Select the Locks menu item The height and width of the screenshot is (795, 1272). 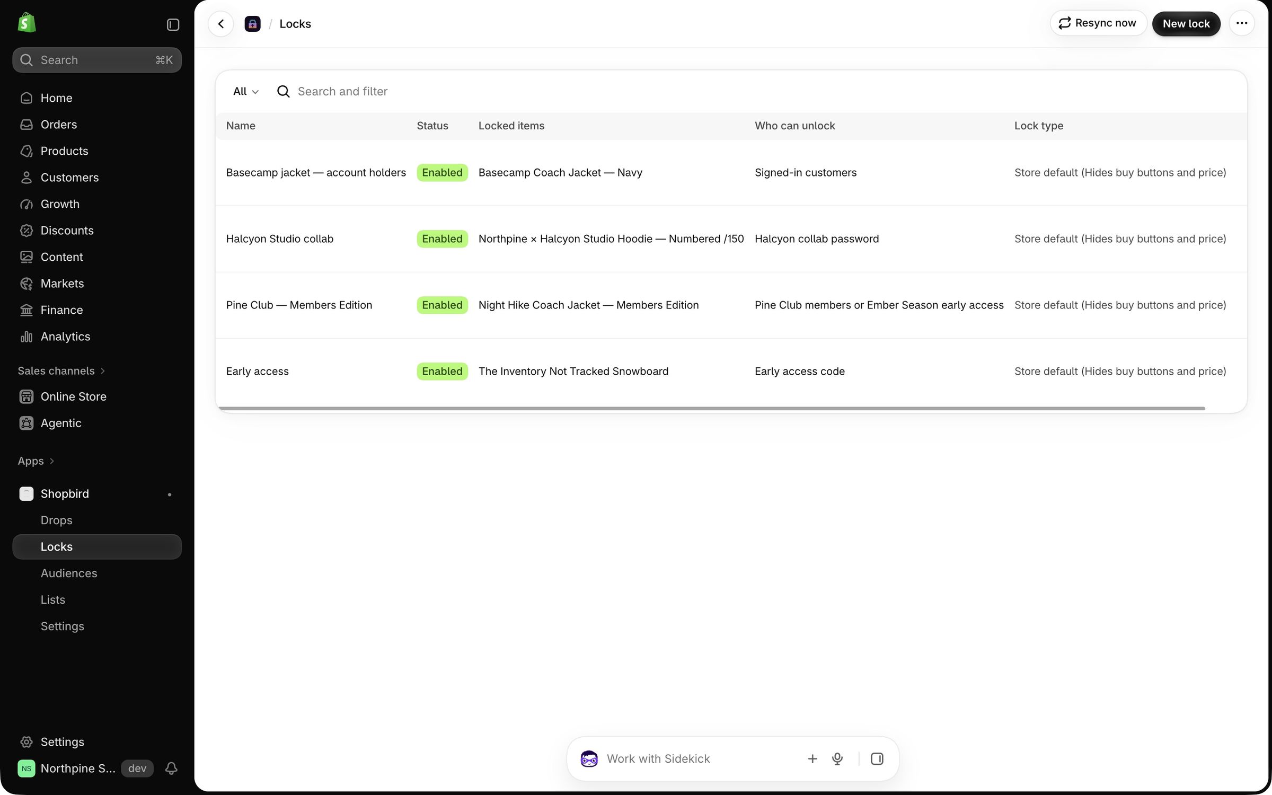[97, 547]
